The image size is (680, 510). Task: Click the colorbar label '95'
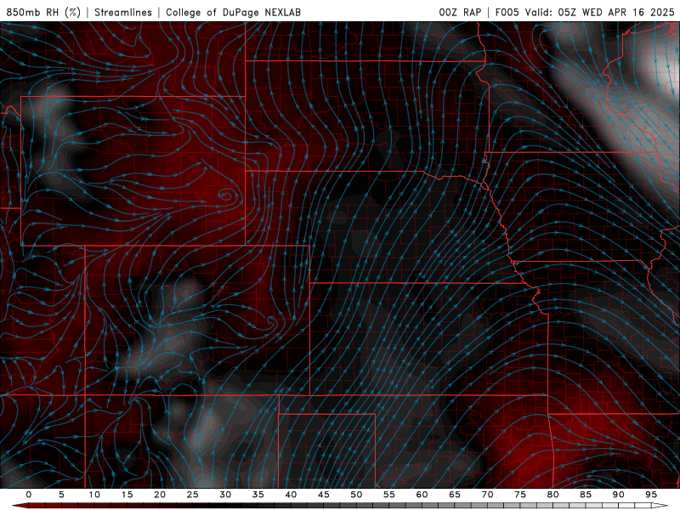pyautogui.click(x=650, y=495)
